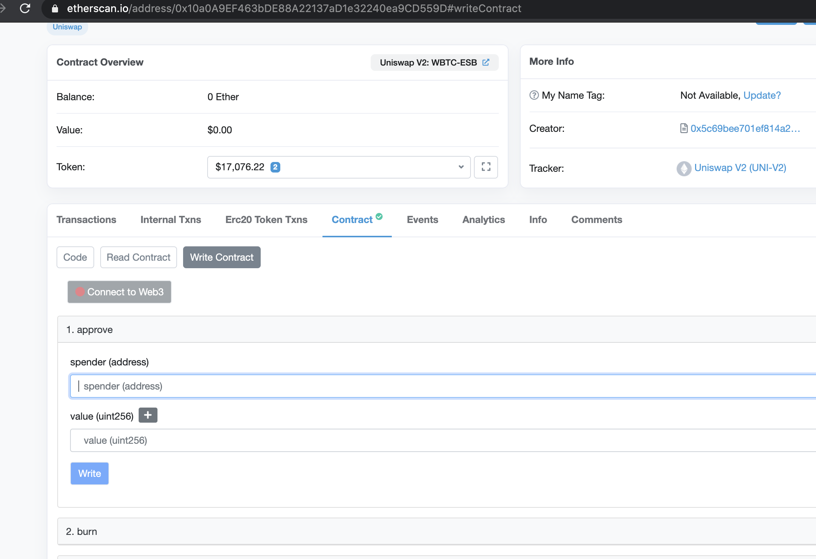Click the plus button beside value (uint256)
Viewport: 816px width, 559px height.
148,415
